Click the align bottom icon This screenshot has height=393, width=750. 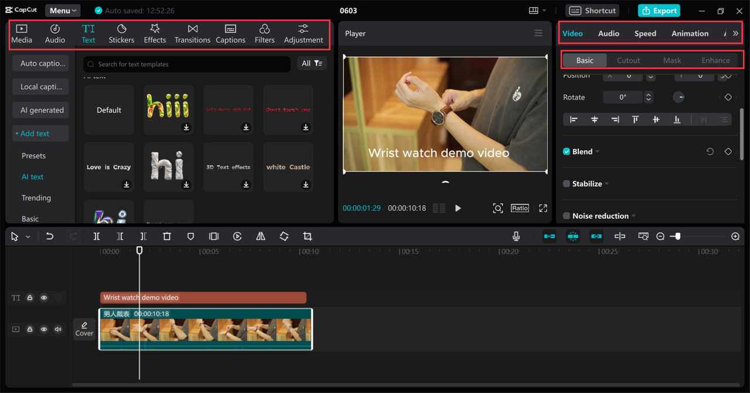click(x=677, y=119)
